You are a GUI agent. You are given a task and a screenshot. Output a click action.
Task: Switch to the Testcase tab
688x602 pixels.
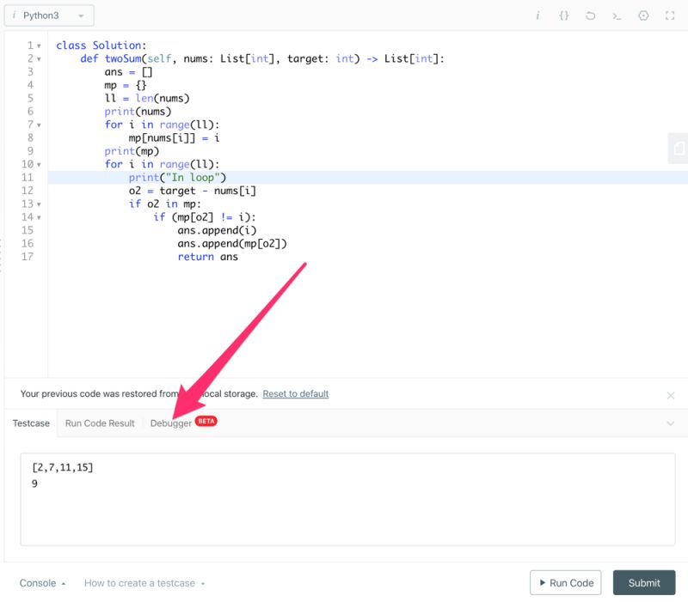pos(31,423)
